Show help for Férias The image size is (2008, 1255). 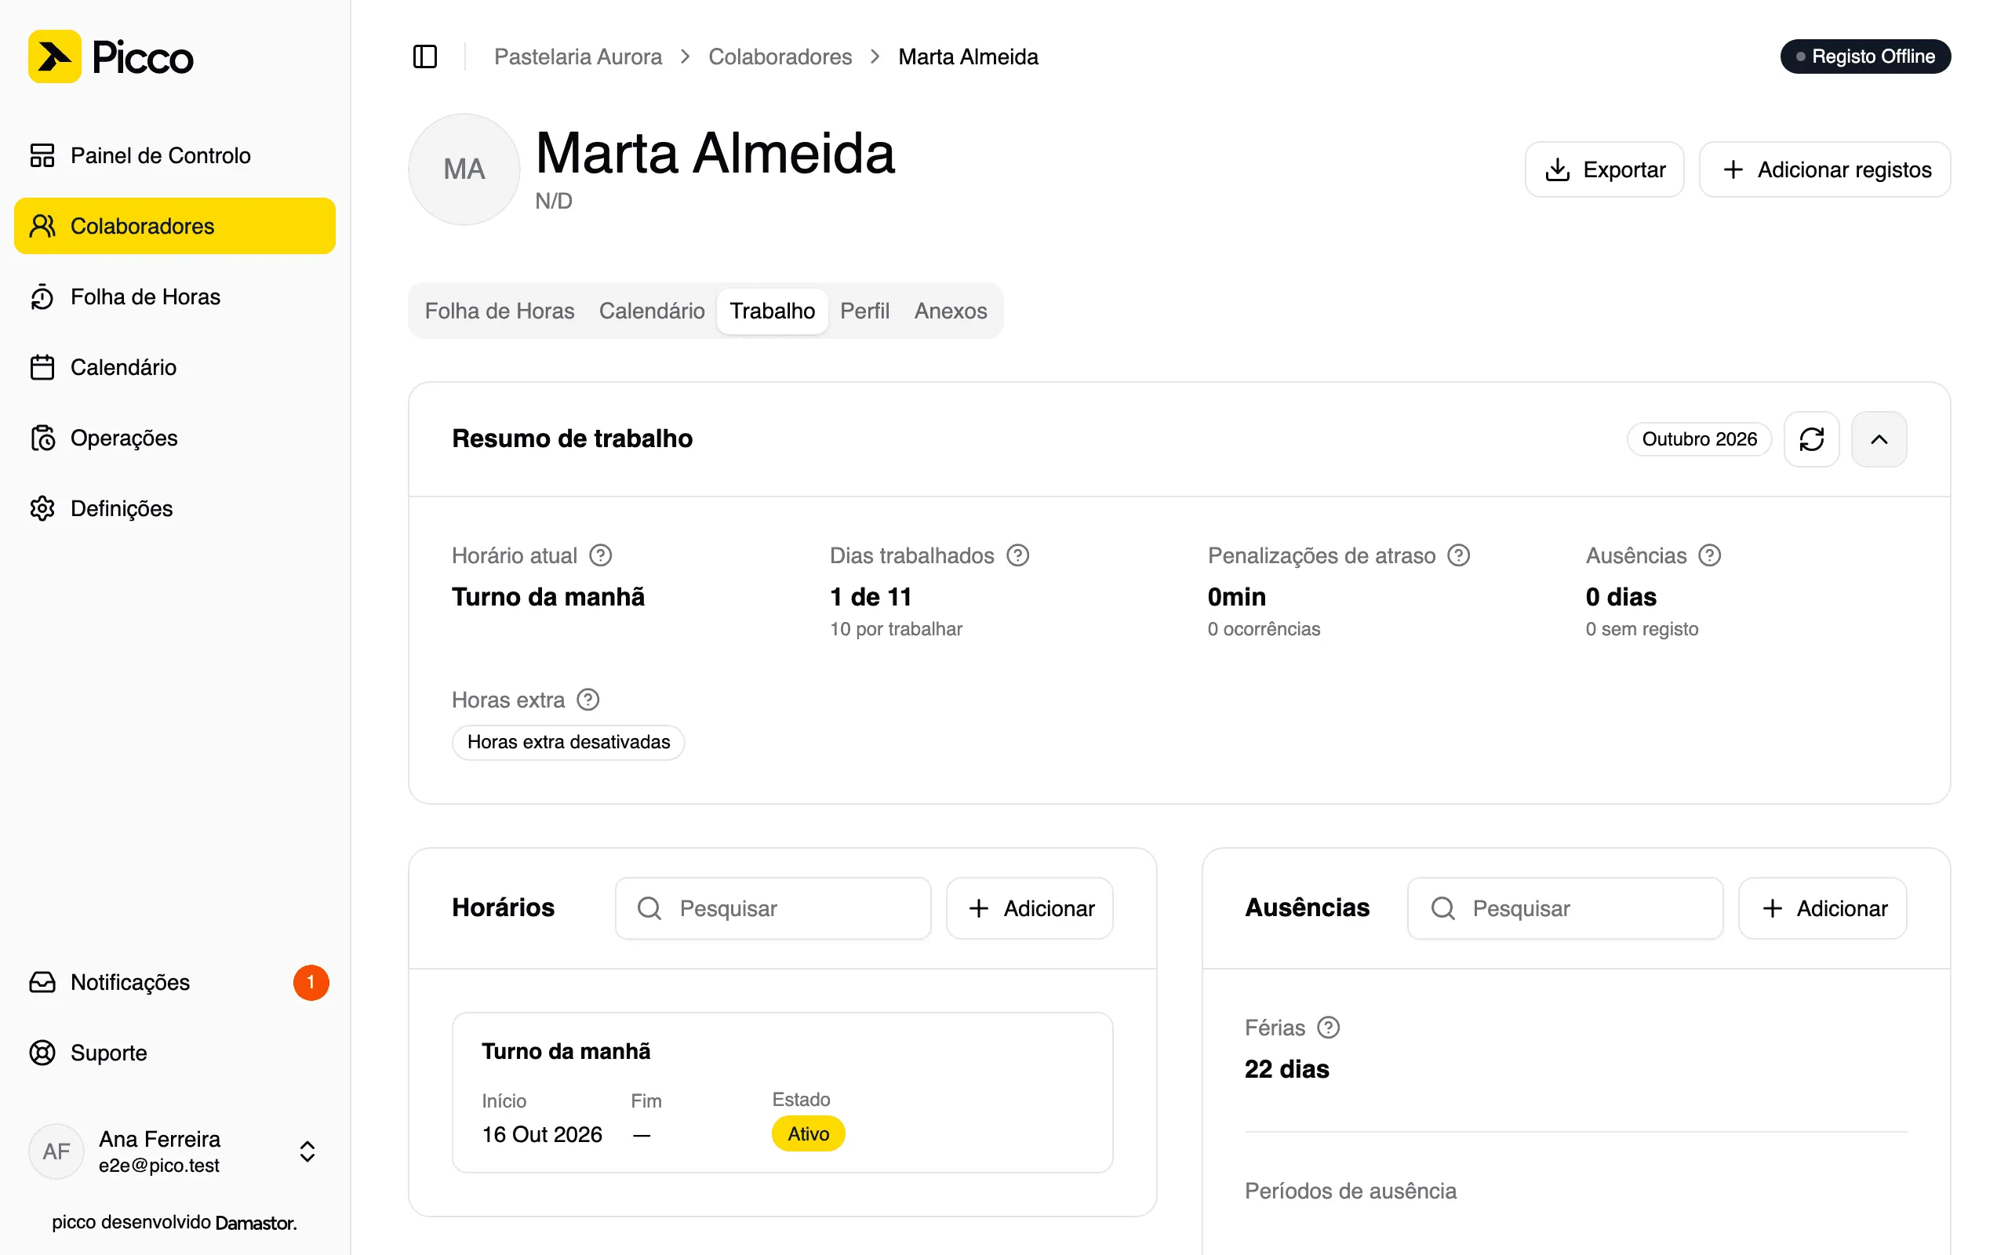[1329, 1028]
